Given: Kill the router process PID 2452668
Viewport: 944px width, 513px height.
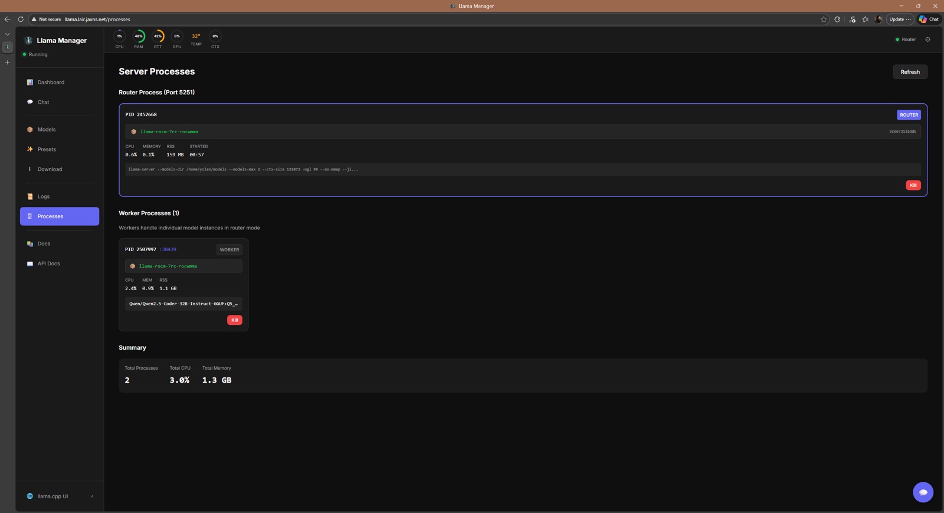Looking at the screenshot, I should coord(913,185).
